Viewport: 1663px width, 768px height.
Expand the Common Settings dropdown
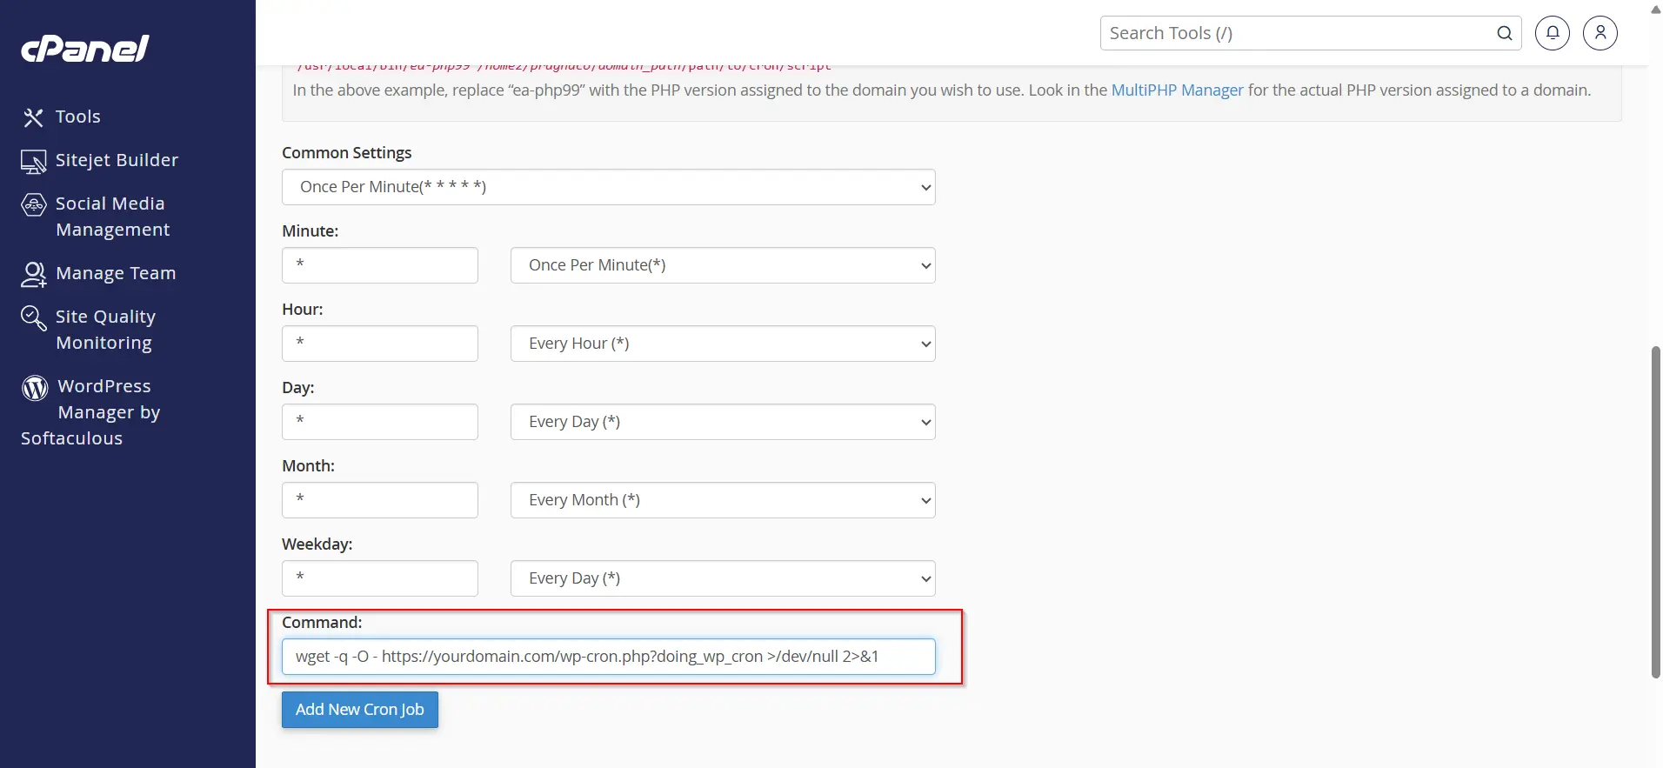609,187
